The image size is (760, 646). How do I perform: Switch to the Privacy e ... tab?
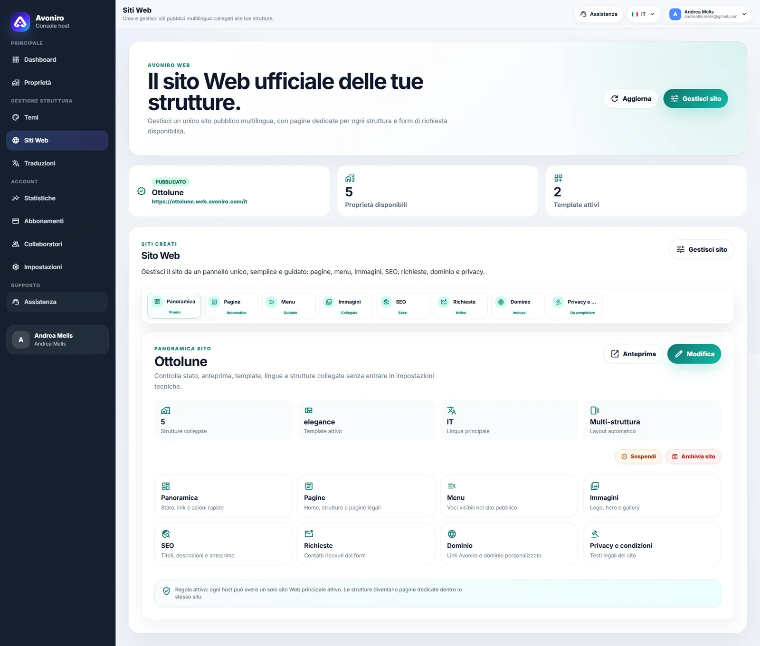click(576, 306)
